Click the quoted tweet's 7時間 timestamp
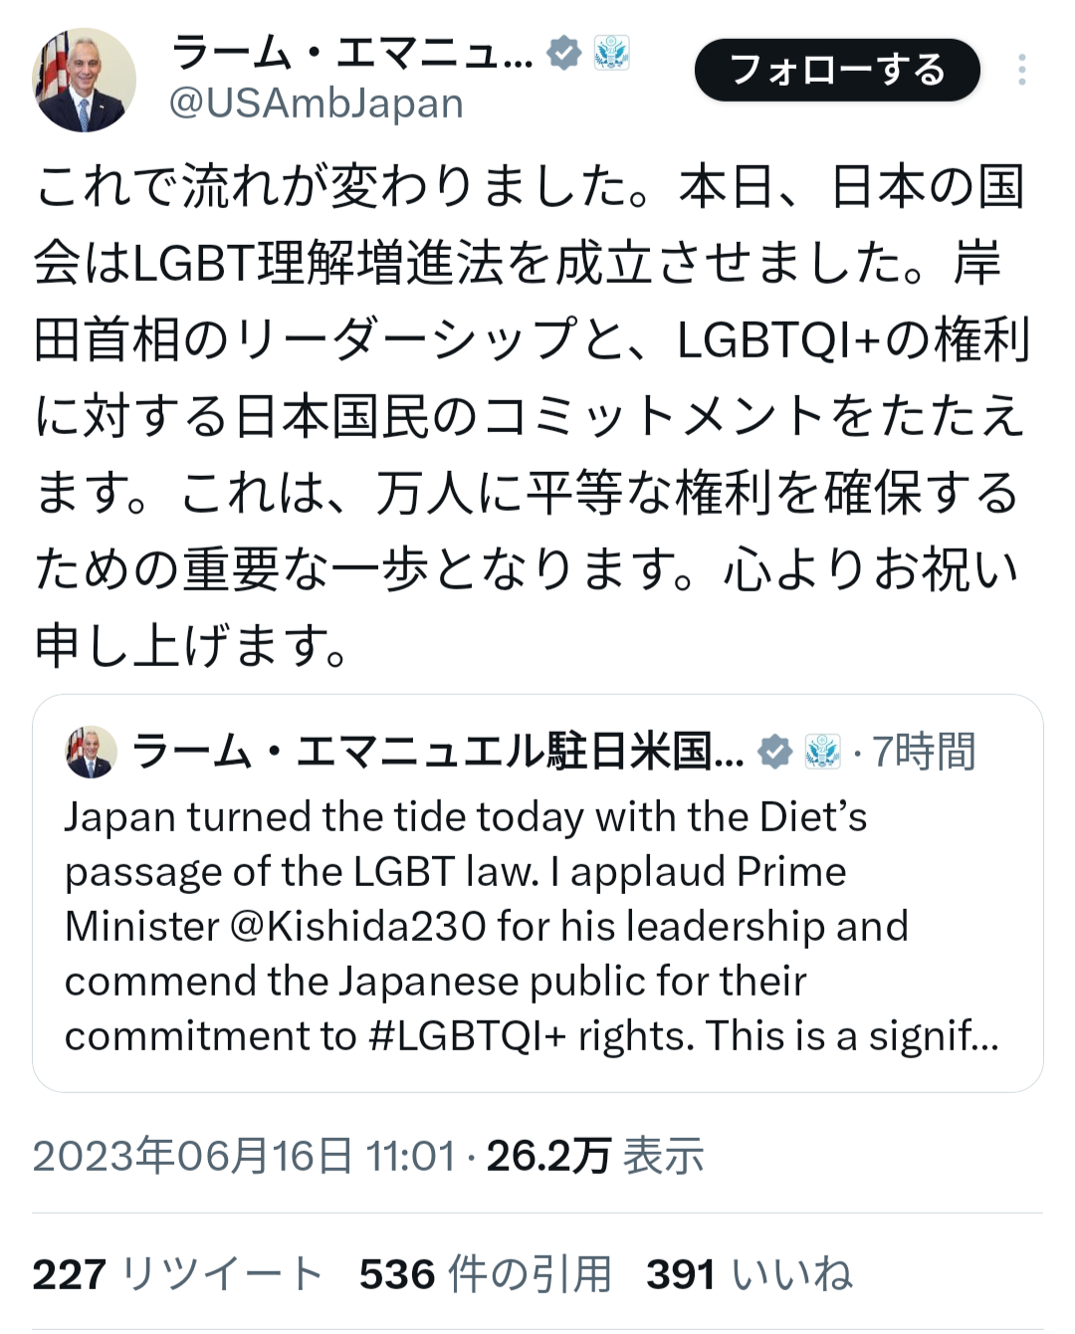 click(924, 752)
